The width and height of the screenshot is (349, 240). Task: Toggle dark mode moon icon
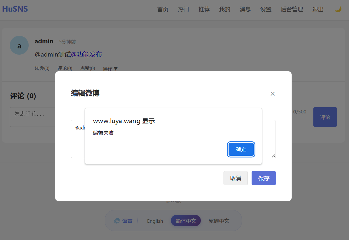coord(338,9)
